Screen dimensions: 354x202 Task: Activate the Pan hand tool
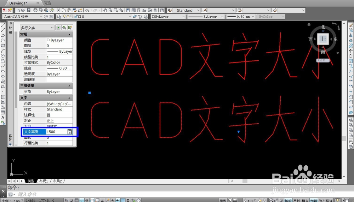tap(105, 10)
